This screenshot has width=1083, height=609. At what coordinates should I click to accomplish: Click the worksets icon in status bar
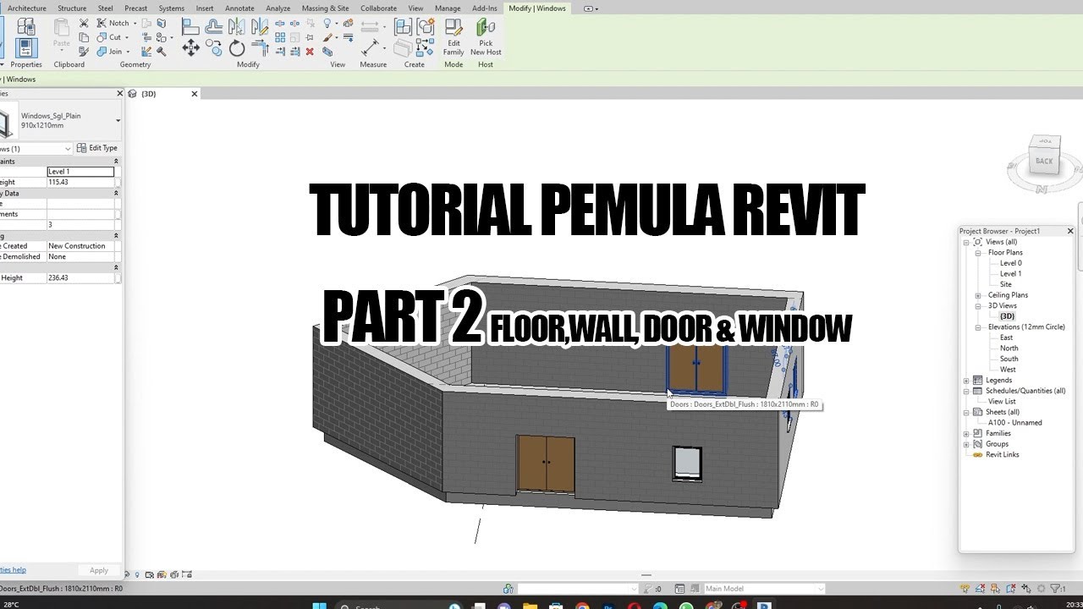tap(508, 588)
